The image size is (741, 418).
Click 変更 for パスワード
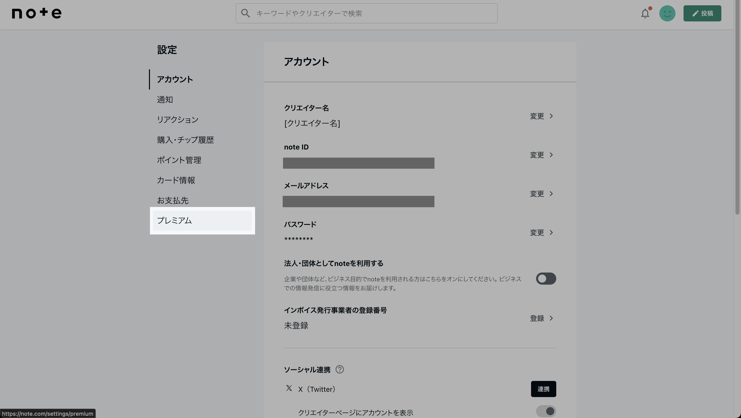click(541, 232)
